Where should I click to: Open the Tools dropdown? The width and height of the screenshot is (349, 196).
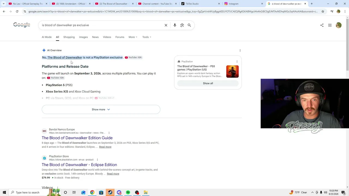click(147, 37)
